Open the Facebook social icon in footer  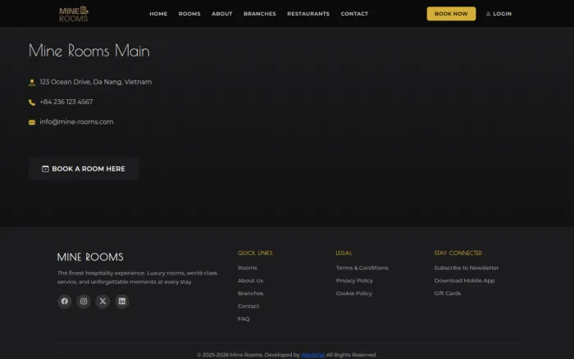[x=65, y=301]
